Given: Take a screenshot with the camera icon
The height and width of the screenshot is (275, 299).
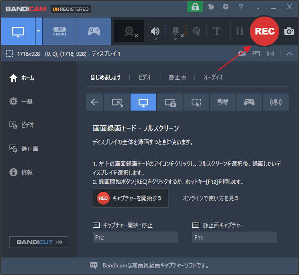Looking at the screenshot, I should (x=289, y=32).
